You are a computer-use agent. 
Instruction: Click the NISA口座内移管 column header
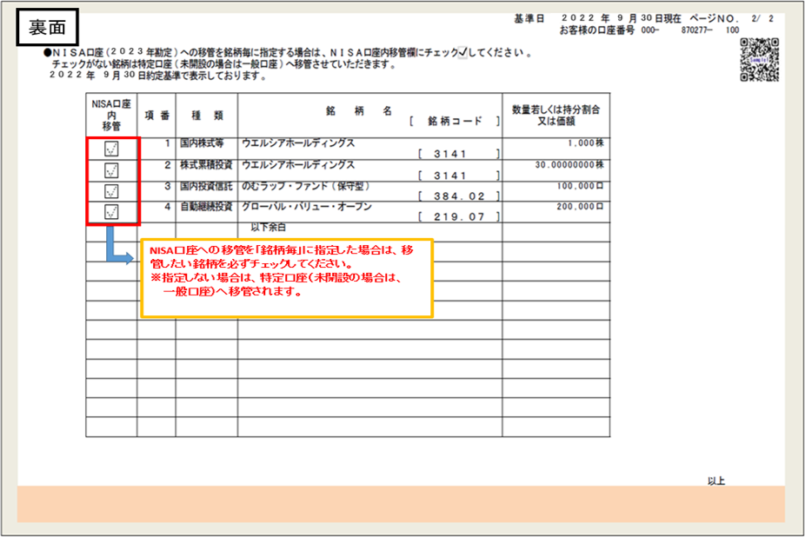point(111,115)
